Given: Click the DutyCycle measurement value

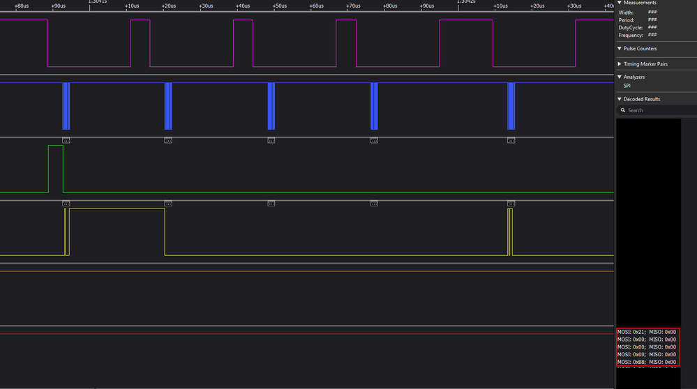Looking at the screenshot, I should pyautogui.click(x=652, y=27).
